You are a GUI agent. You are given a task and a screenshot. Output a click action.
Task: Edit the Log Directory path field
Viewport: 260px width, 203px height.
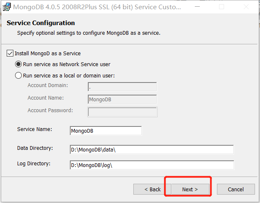pyautogui.click(x=152, y=165)
